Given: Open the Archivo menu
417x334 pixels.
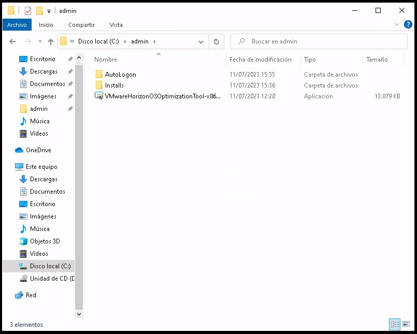Looking at the screenshot, I should point(17,25).
